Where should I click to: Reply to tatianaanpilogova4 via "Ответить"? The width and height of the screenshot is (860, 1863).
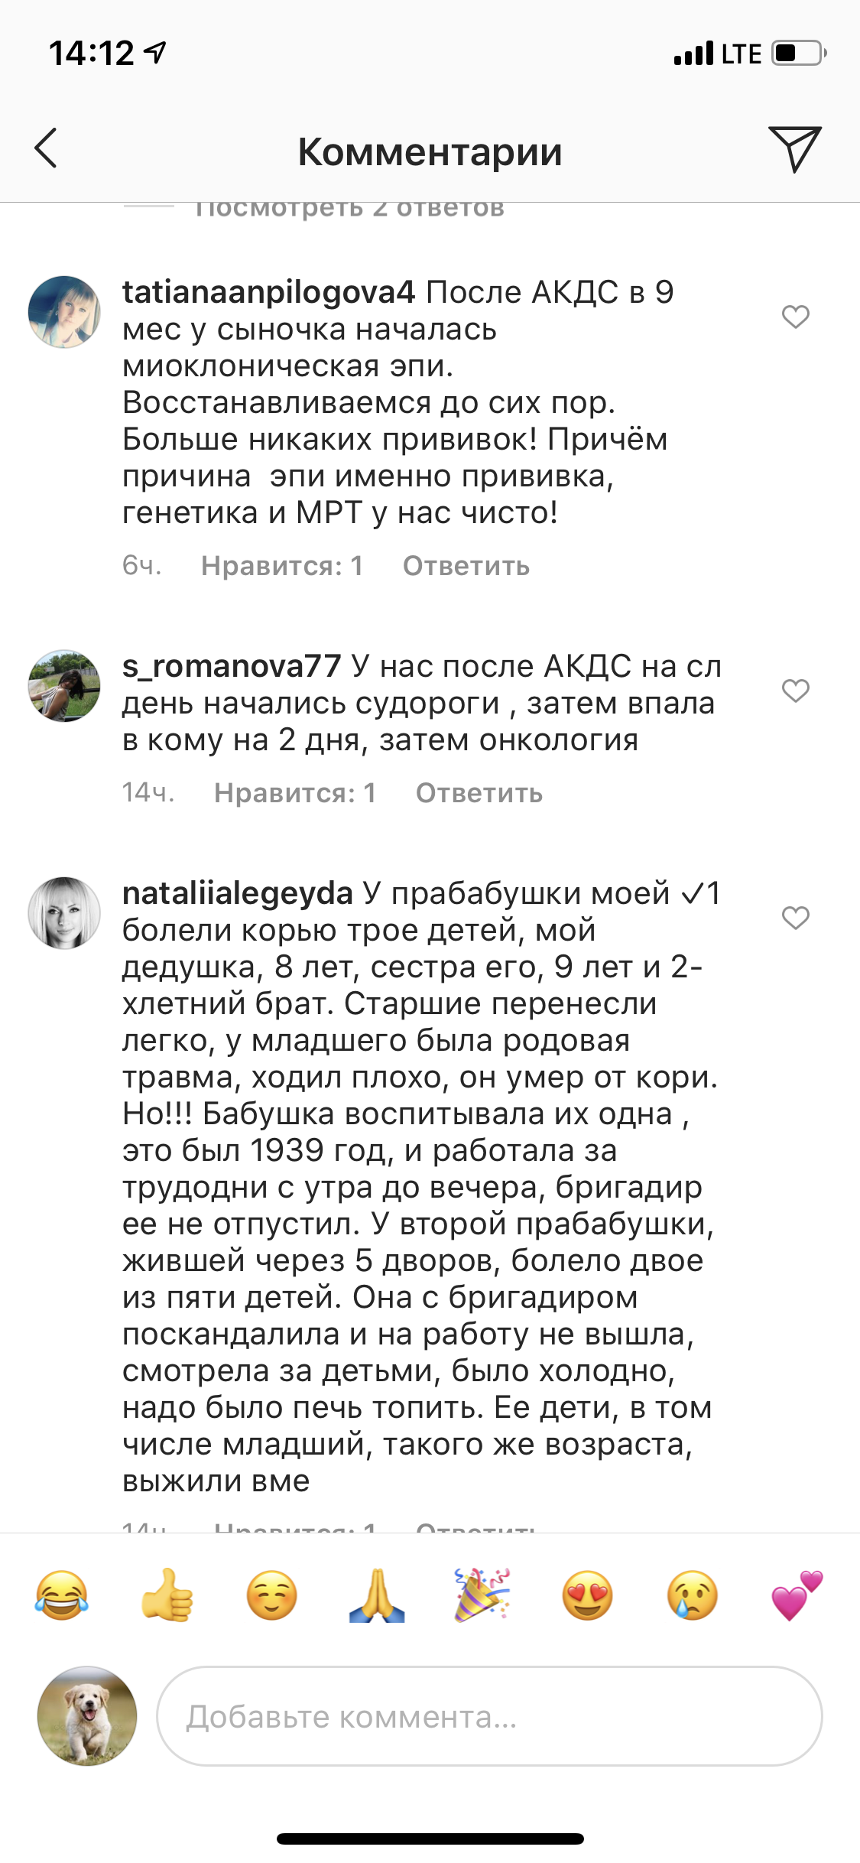(x=466, y=566)
